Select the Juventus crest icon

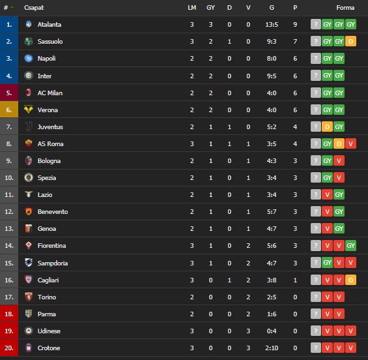tap(29, 127)
